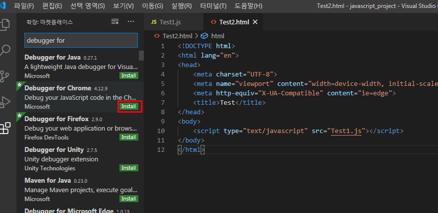Click the closing html tag on line 12
This screenshot has height=213, width=438.
(x=191, y=150)
